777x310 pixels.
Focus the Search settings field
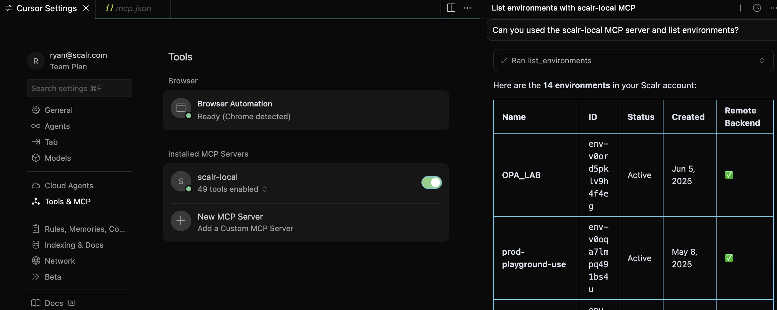80,88
